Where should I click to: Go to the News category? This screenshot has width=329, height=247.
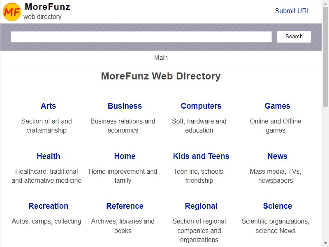pos(277,156)
